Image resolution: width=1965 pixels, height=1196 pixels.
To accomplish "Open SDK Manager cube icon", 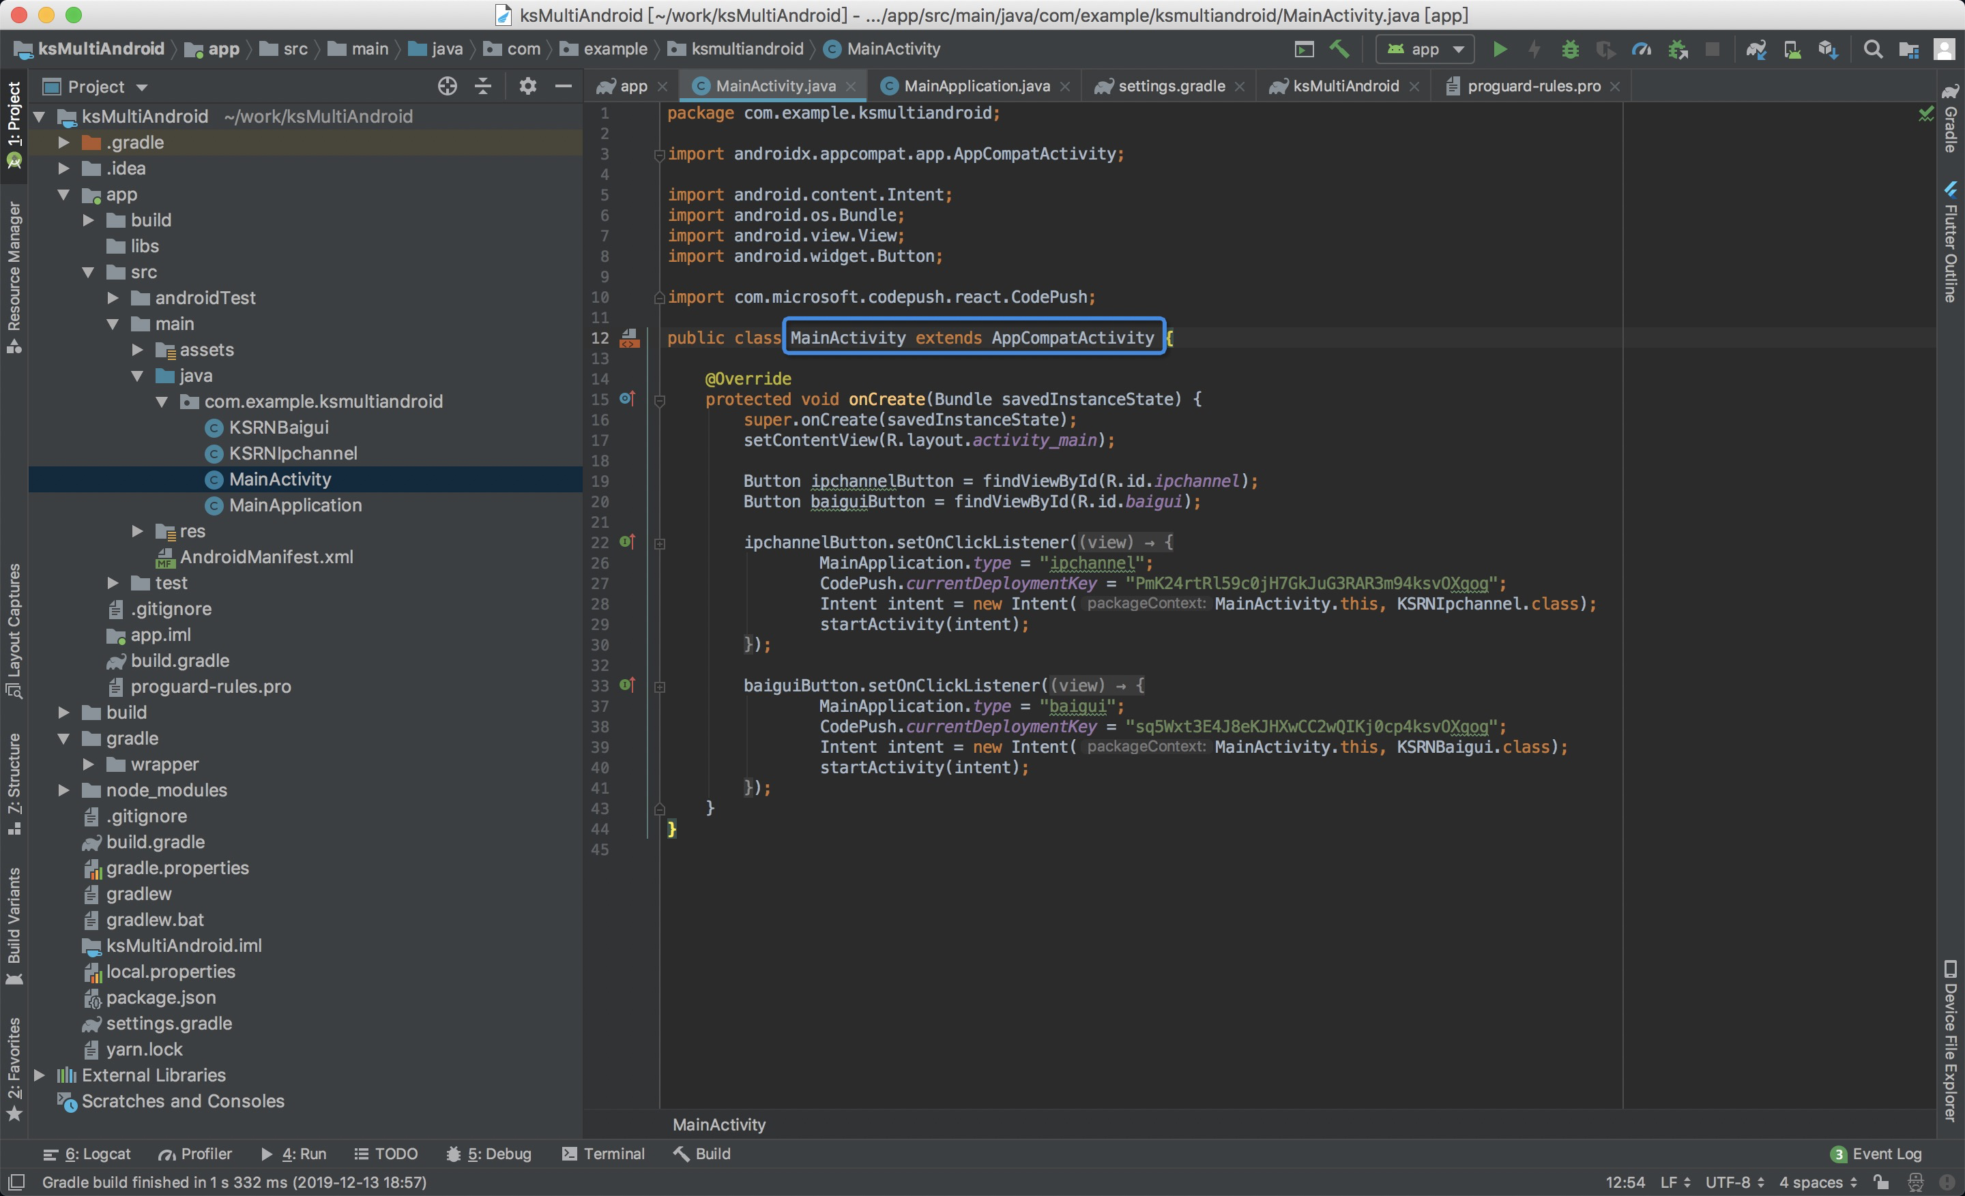I will pyautogui.click(x=1828, y=49).
